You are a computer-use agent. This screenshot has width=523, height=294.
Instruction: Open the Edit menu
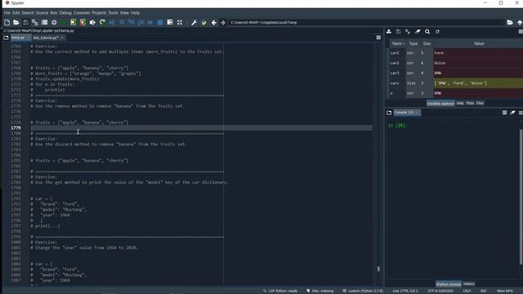[16, 13]
